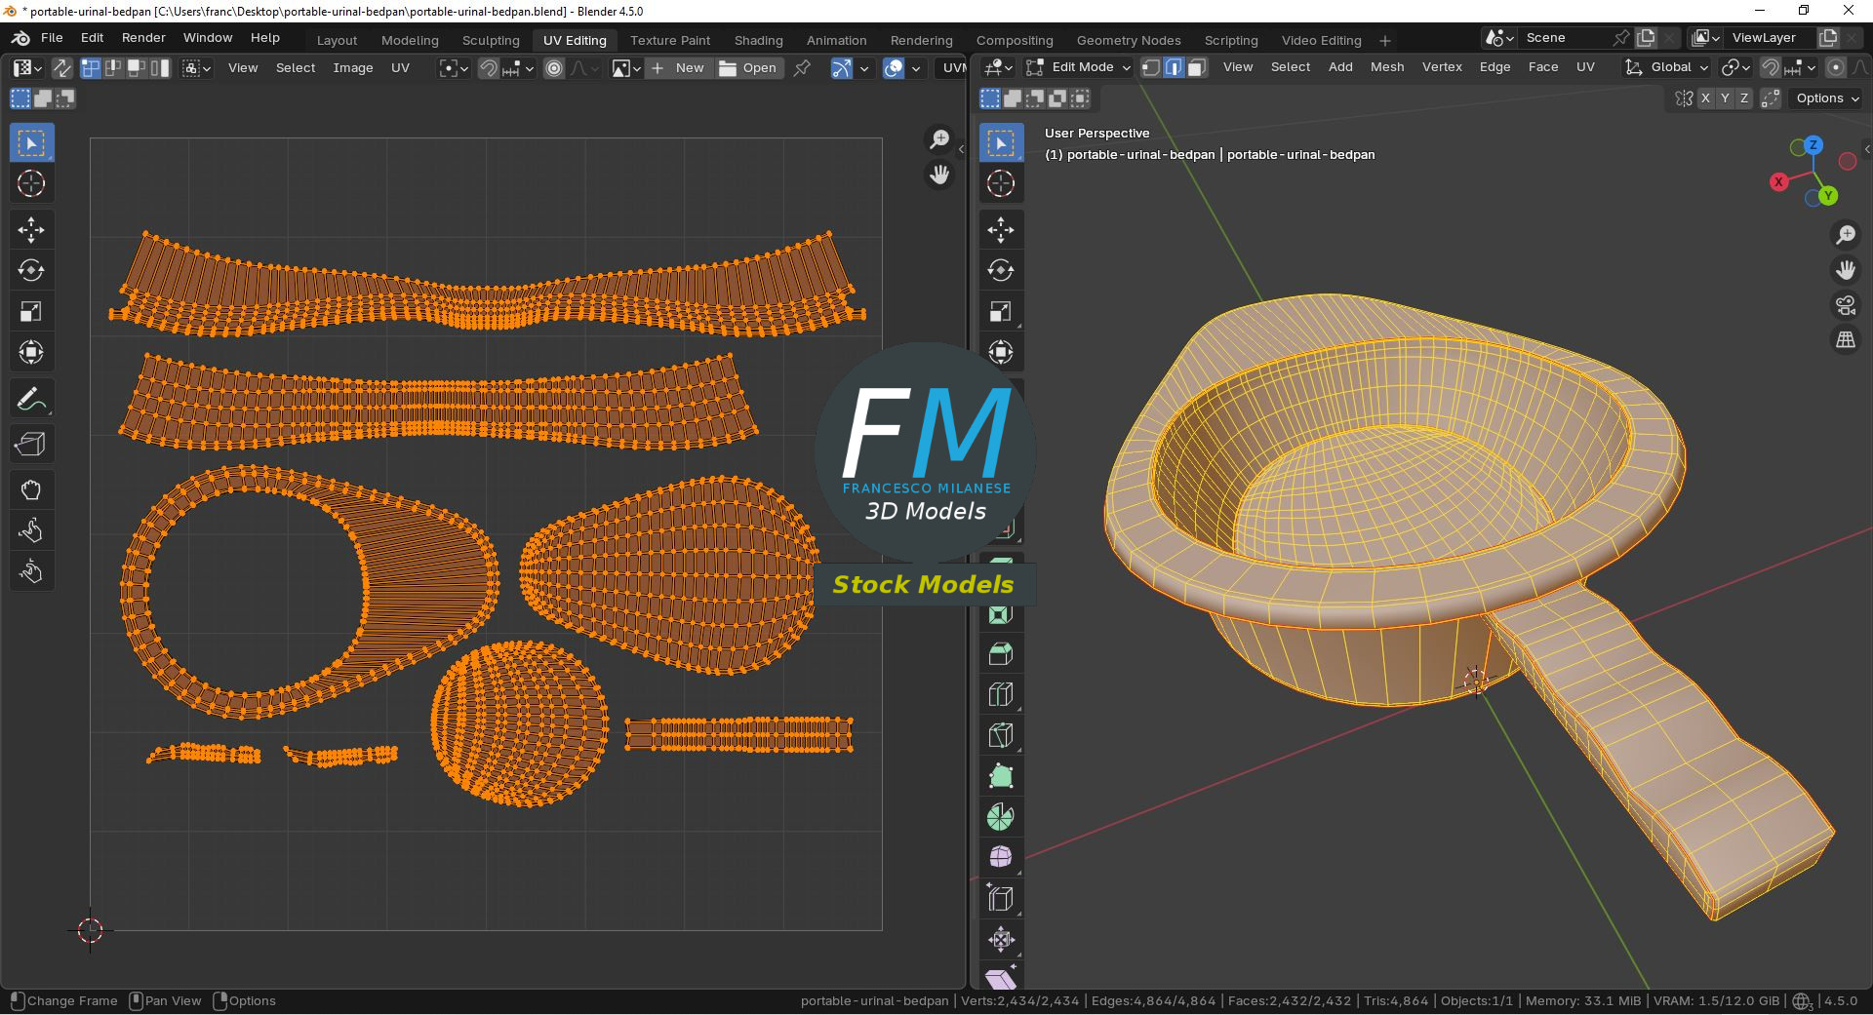Switch to the Shading workspace tab
The width and height of the screenshot is (1873, 1015).
(x=758, y=40)
